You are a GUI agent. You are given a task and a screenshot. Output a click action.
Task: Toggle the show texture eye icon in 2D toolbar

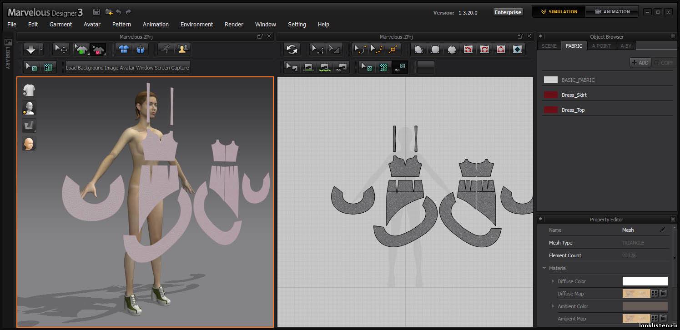point(400,67)
